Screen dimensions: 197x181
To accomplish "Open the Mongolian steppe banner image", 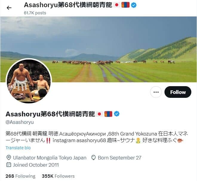I will click(x=98, y=49).
